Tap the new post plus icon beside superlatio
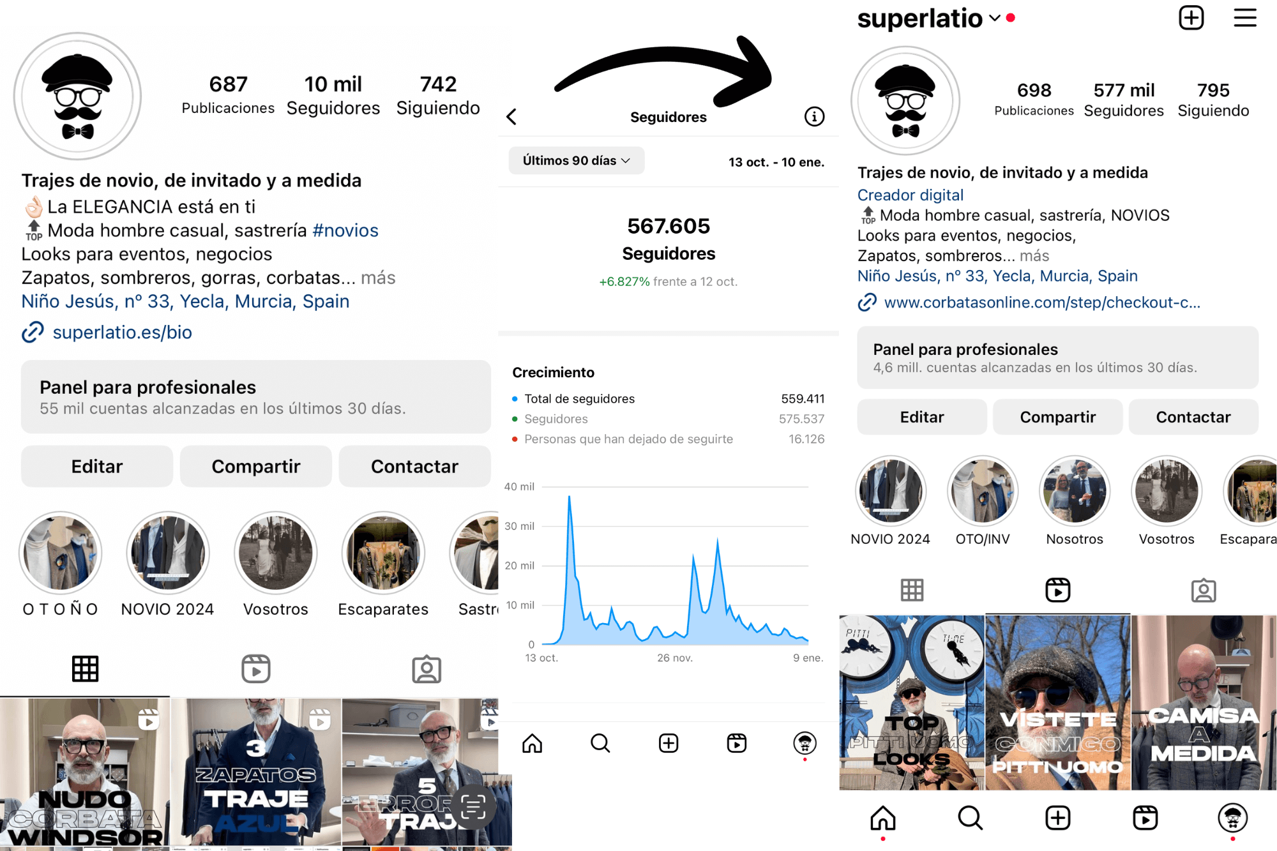This screenshot has width=1277, height=851. coord(1191,18)
